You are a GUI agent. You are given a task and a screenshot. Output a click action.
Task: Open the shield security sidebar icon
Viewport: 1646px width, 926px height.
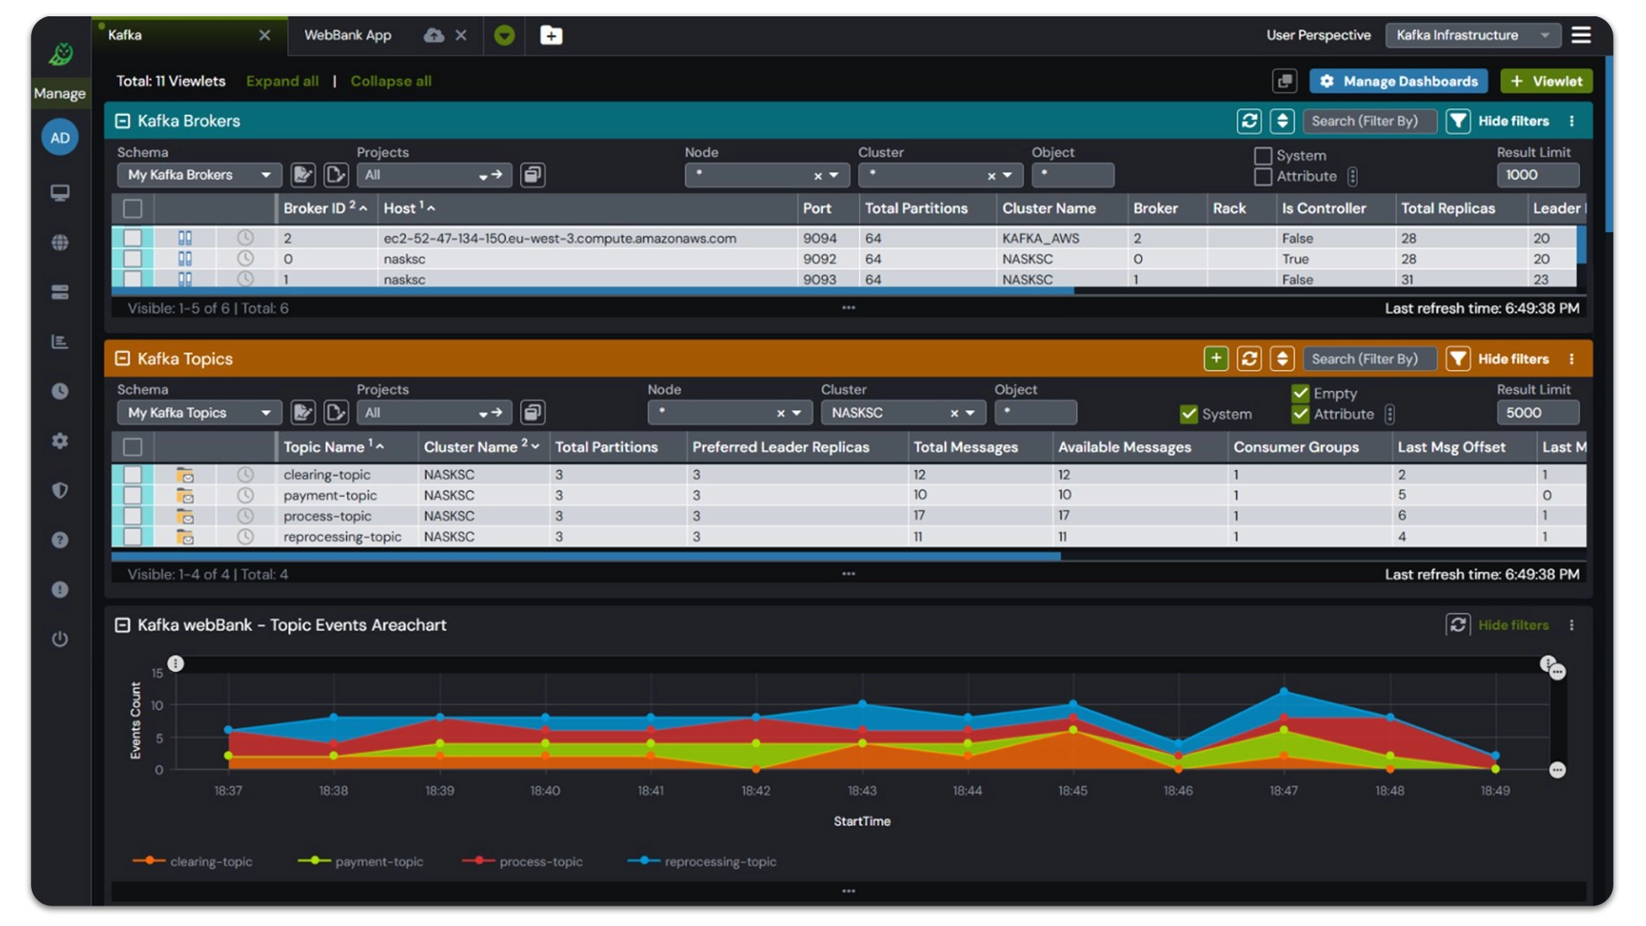(60, 490)
